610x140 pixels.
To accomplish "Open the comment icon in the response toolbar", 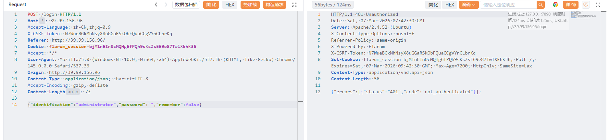I will tap(586, 5).
